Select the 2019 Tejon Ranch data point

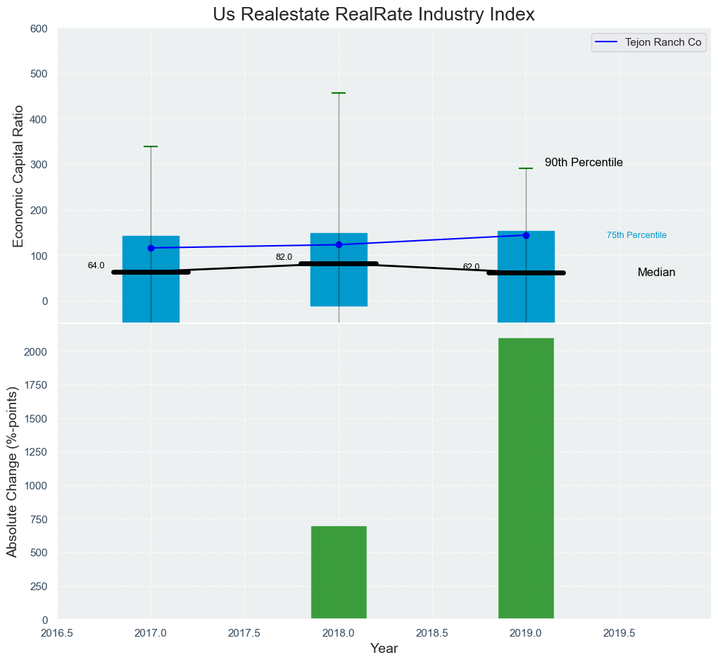tap(526, 235)
